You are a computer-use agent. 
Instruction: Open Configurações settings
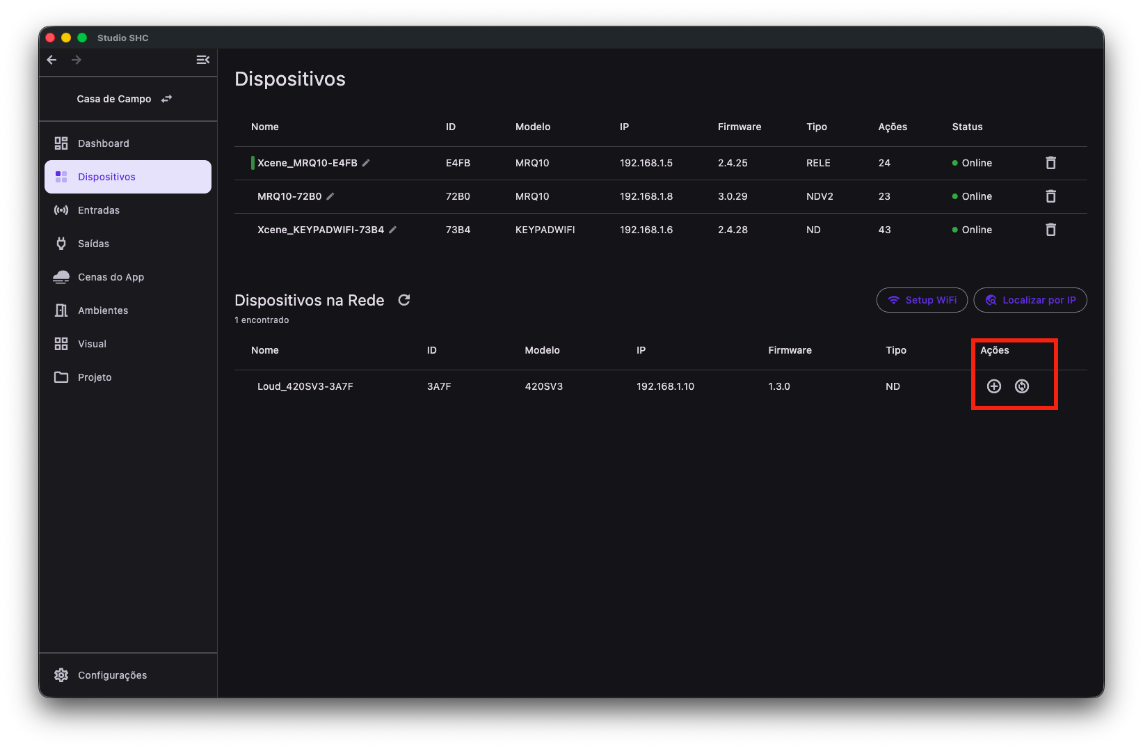tap(128, 675)
